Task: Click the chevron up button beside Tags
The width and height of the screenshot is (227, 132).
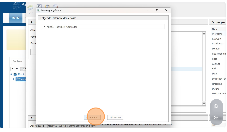Action: (17, 68)
